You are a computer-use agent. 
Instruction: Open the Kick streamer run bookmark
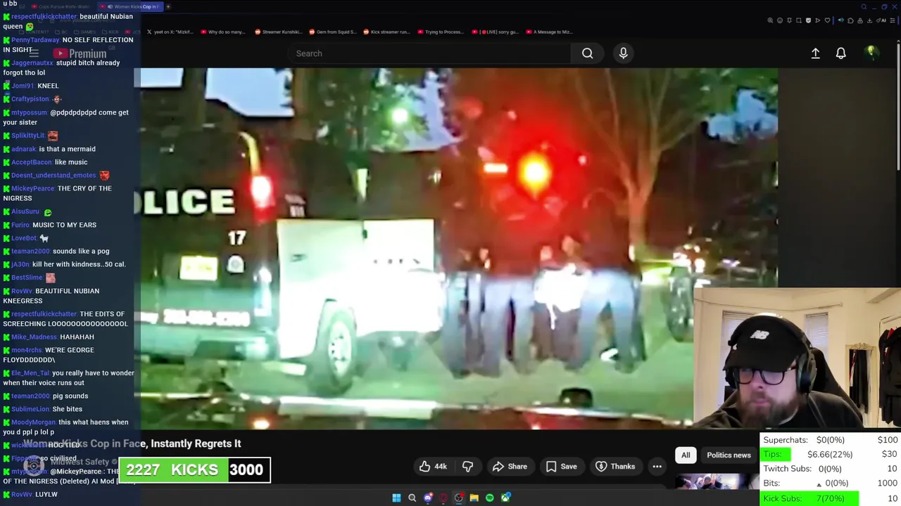(386, 32)
